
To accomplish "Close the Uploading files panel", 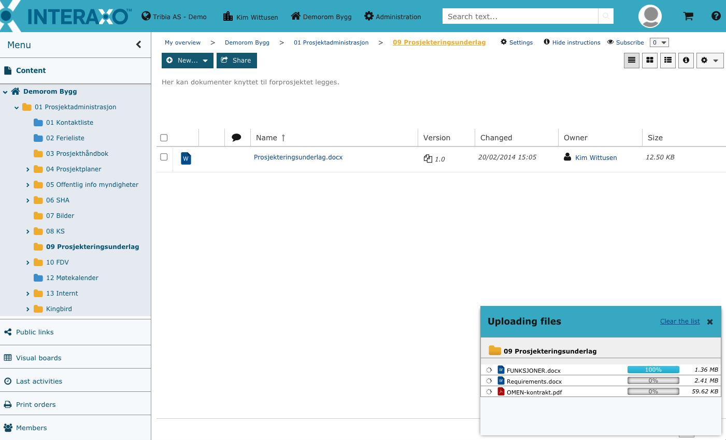I will tap(710, 322).
